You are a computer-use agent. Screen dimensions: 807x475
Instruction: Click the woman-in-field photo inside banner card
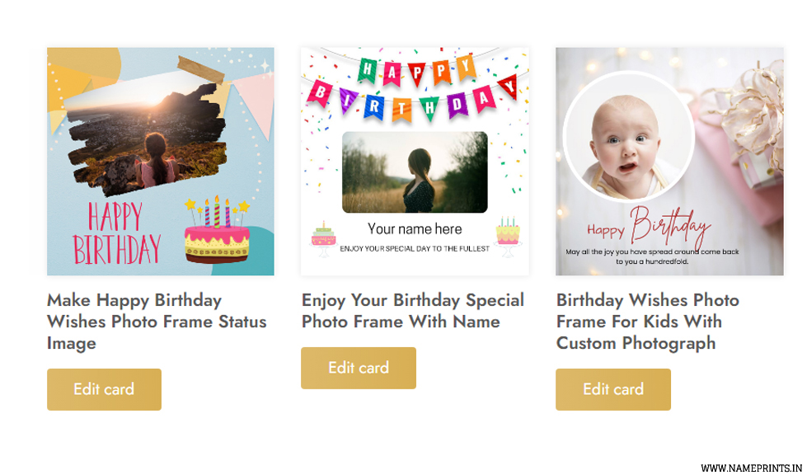coord(415,172)
